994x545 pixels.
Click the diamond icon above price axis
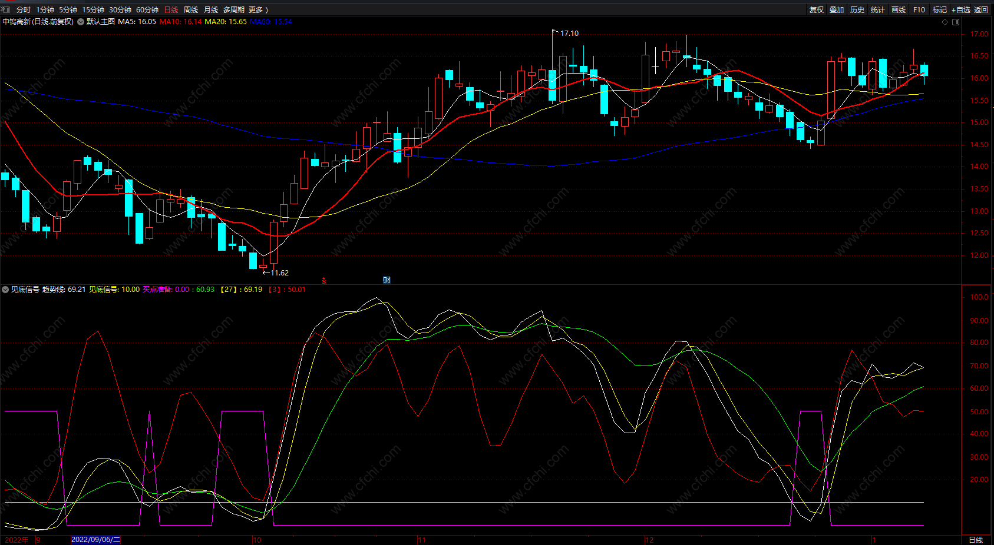point(945,22)
